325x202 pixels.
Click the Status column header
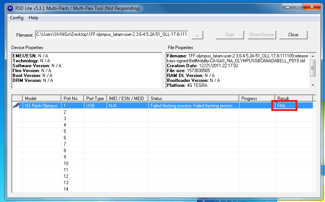click(193, 99)
